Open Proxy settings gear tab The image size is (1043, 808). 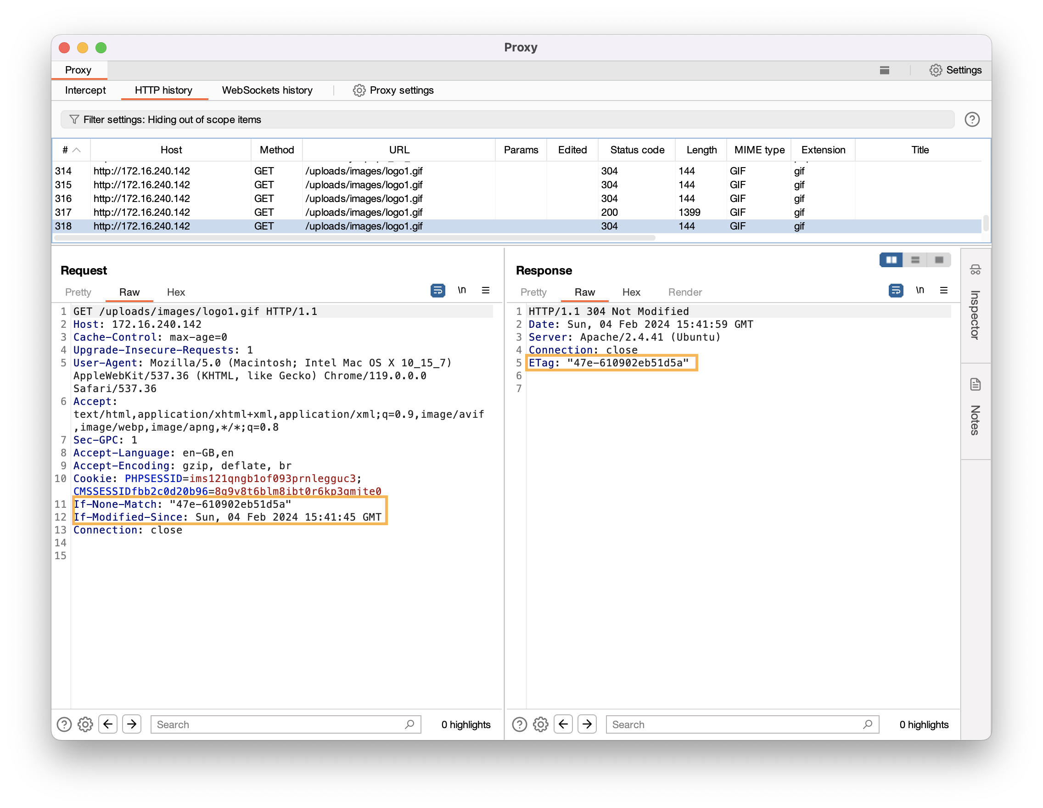[393, 90]
